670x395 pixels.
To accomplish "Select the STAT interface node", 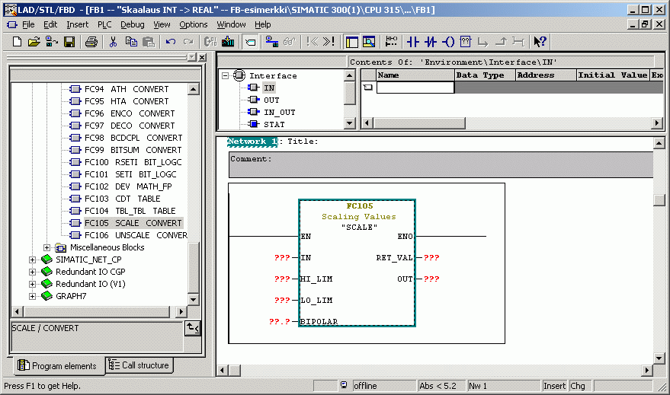I will [x=274, y=125].
